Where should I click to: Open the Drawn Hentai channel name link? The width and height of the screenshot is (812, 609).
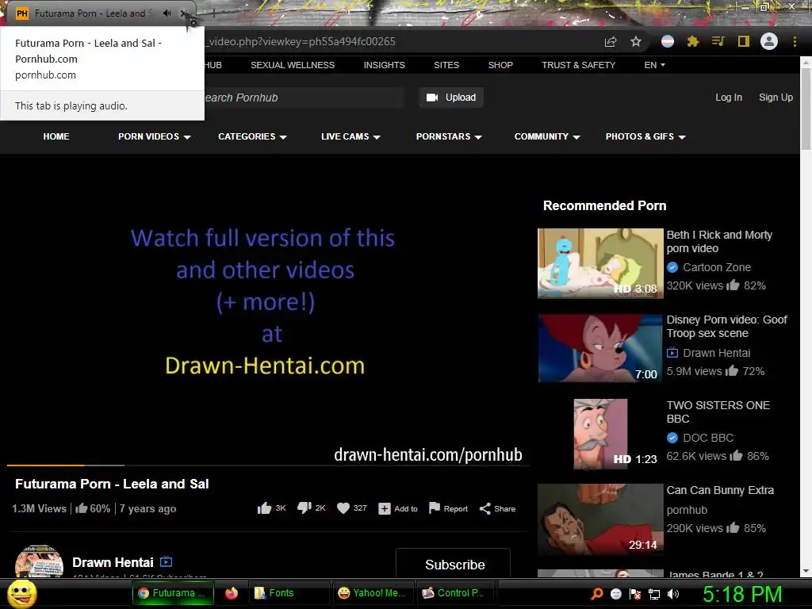[x=113, y=562]
